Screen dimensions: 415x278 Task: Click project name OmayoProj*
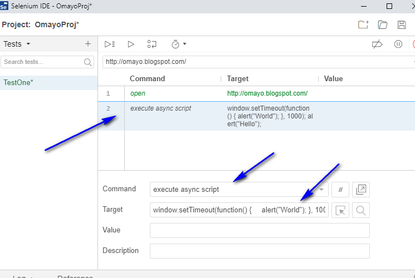click(x=57, y=24)
